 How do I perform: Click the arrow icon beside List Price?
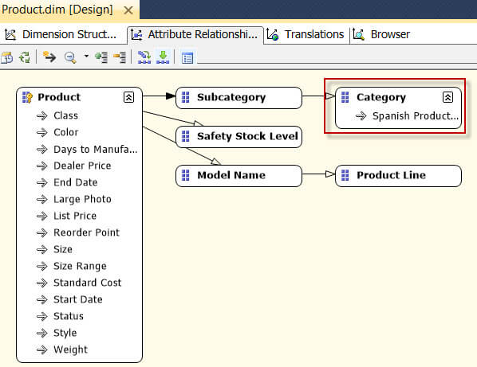[x=42, y=216]
